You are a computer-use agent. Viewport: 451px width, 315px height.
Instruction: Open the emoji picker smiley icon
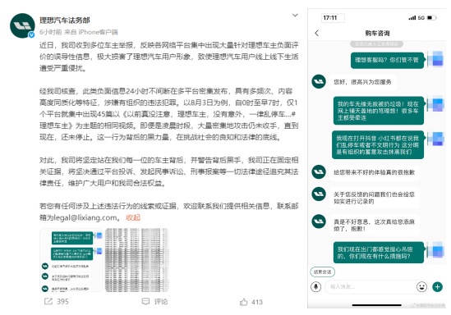(421, 286)
